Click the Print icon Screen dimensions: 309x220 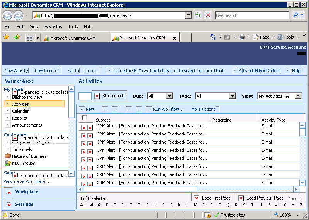tap(242, 37)
